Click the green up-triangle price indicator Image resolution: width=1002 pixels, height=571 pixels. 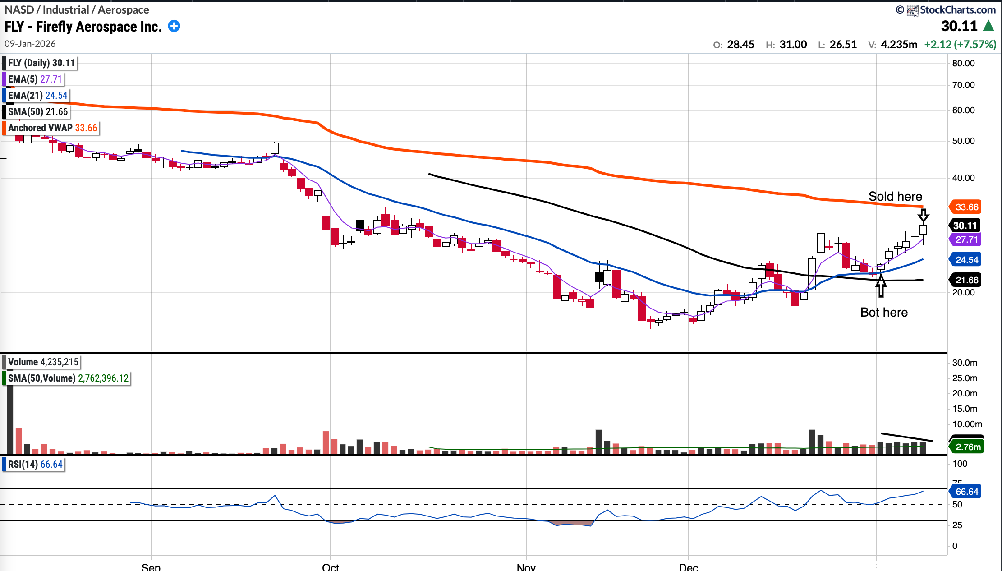(988, 26)
